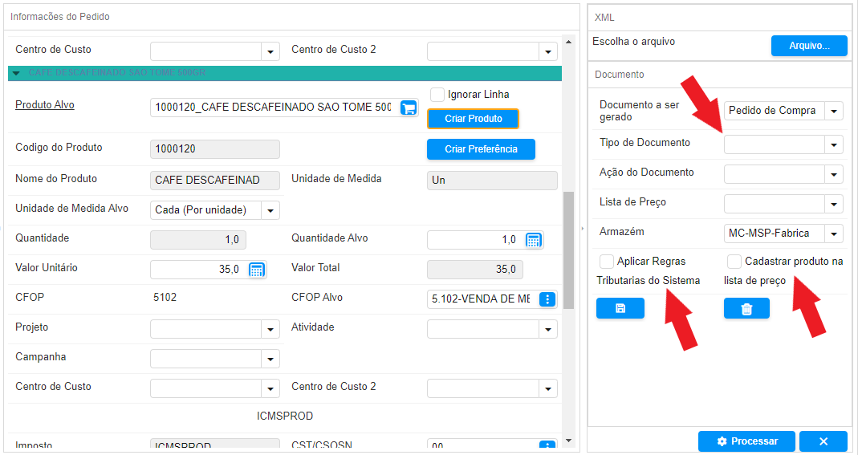Click the three-dot icon in CST/CSOSN field
858x455 pixels.
(x=547, y=445)
